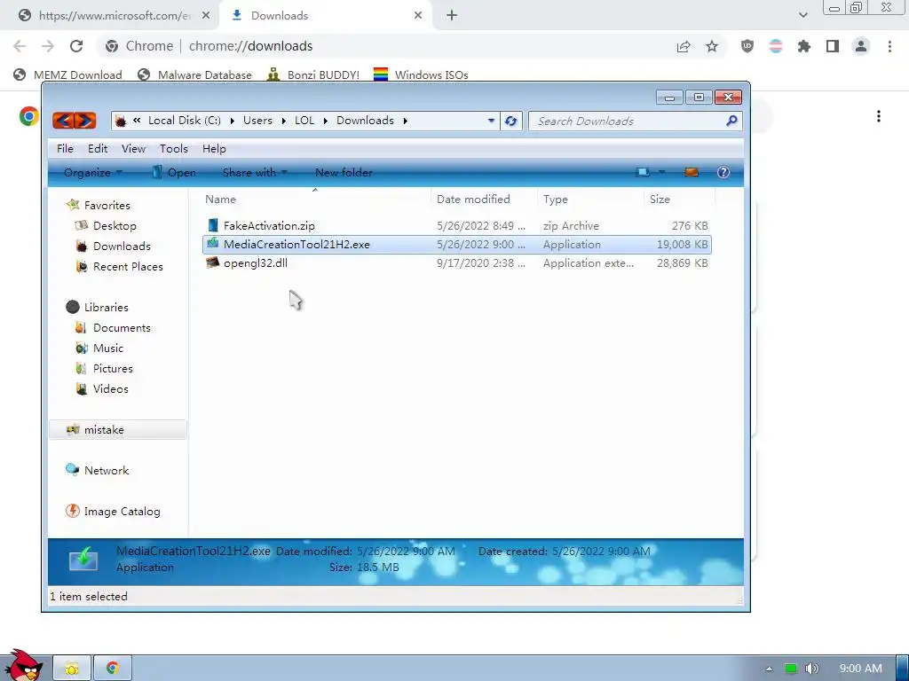Open uBlock shield extension icon
The image size is (909, 681).
747,46
